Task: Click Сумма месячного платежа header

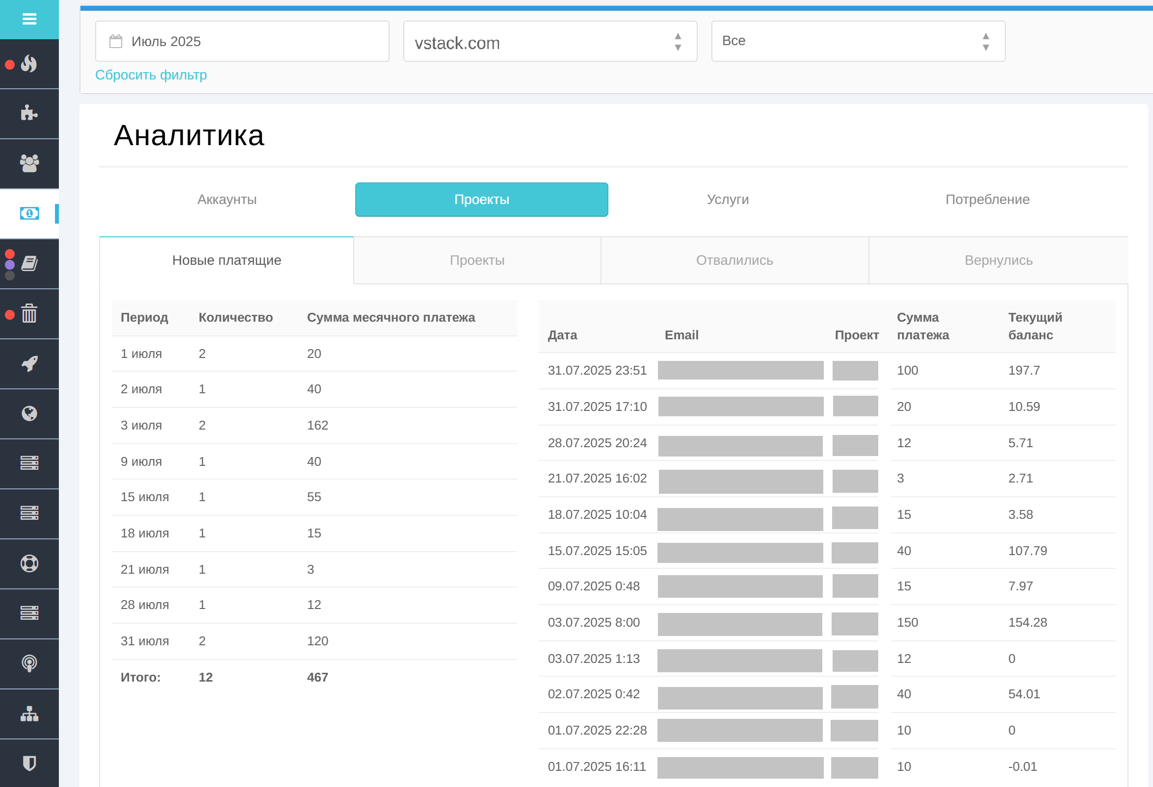Action: [391, 317]
